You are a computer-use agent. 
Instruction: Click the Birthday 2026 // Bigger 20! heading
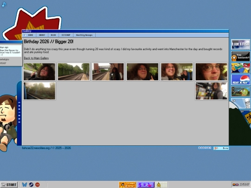point(49,42)
